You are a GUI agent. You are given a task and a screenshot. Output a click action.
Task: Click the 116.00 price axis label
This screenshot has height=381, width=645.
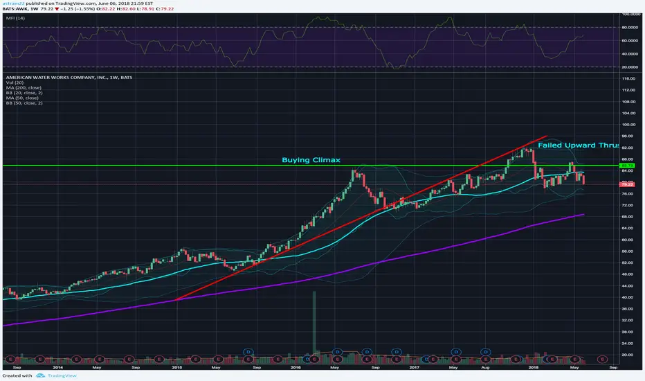[x=628, y=78]
